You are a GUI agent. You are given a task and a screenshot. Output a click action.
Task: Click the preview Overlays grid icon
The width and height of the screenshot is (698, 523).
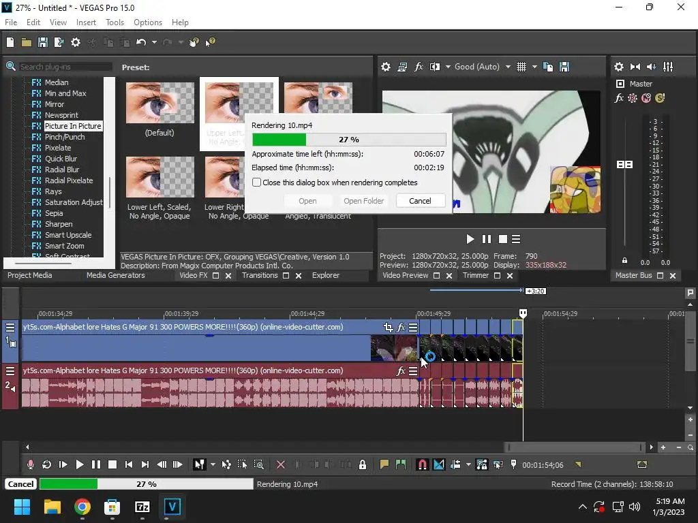tap(521, 67)
